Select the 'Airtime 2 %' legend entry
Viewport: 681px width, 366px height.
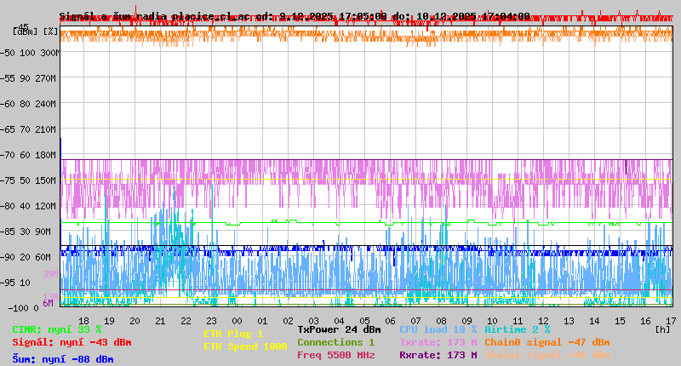tap(518, 329)
